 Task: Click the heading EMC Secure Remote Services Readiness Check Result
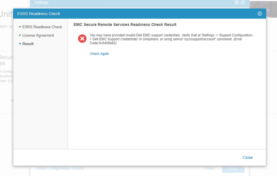(125, 25)
